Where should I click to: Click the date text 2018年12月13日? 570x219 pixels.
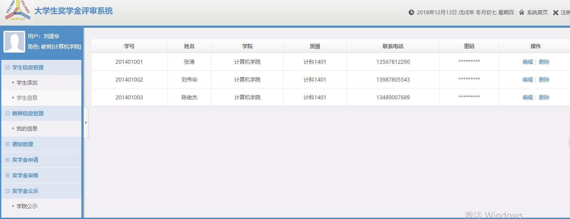click(x=437, y=13)
